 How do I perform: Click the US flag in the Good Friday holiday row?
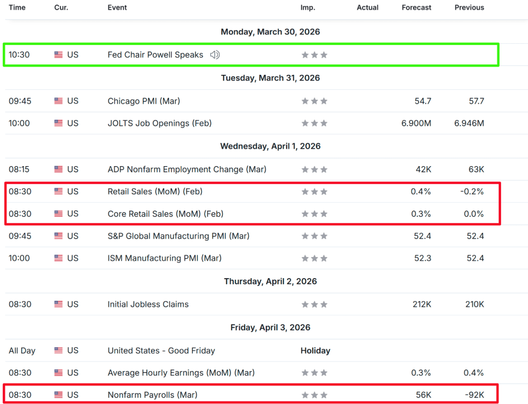58,351
